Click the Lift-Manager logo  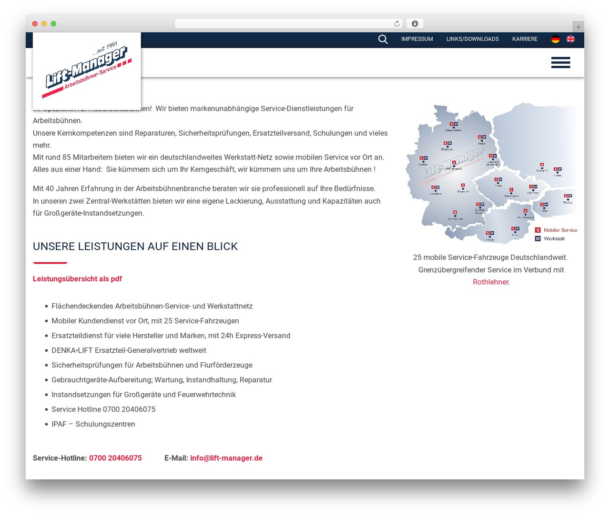tap(87, 71)
